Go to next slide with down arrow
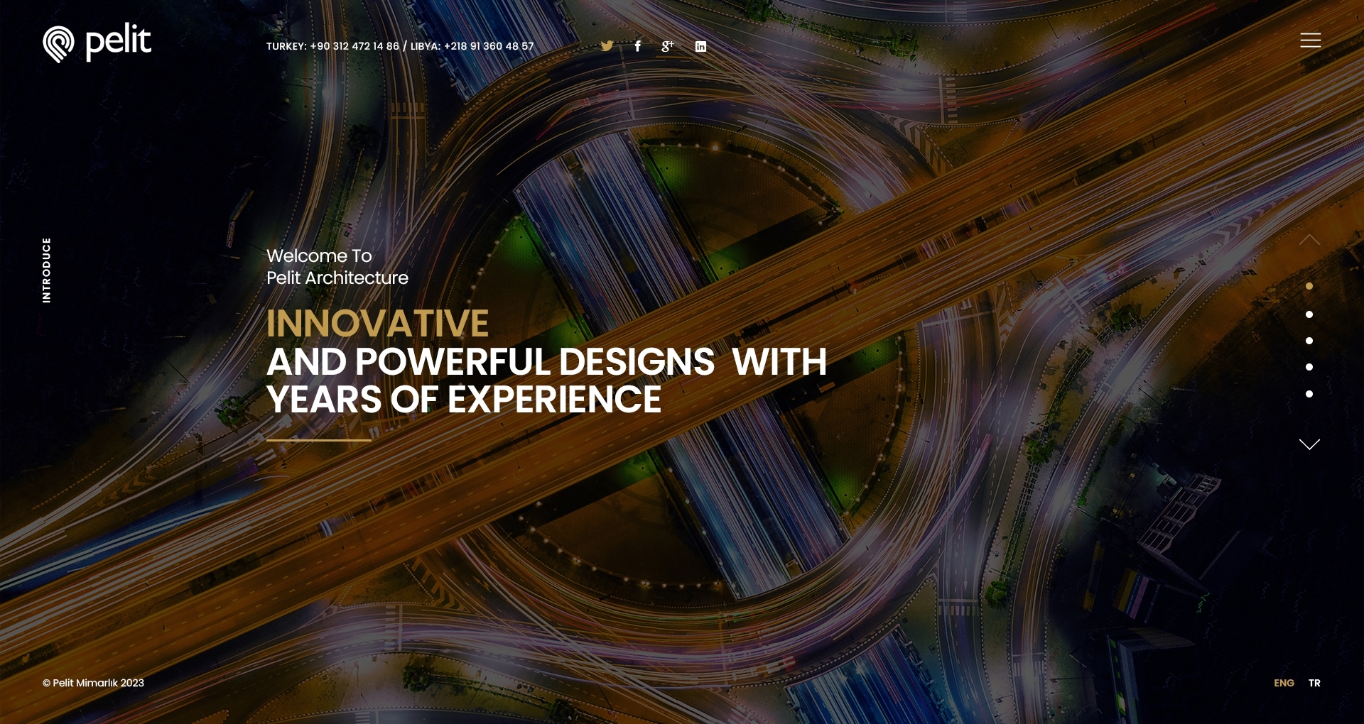Screen dimensions: 1364x724 [x=1309, y=444]
